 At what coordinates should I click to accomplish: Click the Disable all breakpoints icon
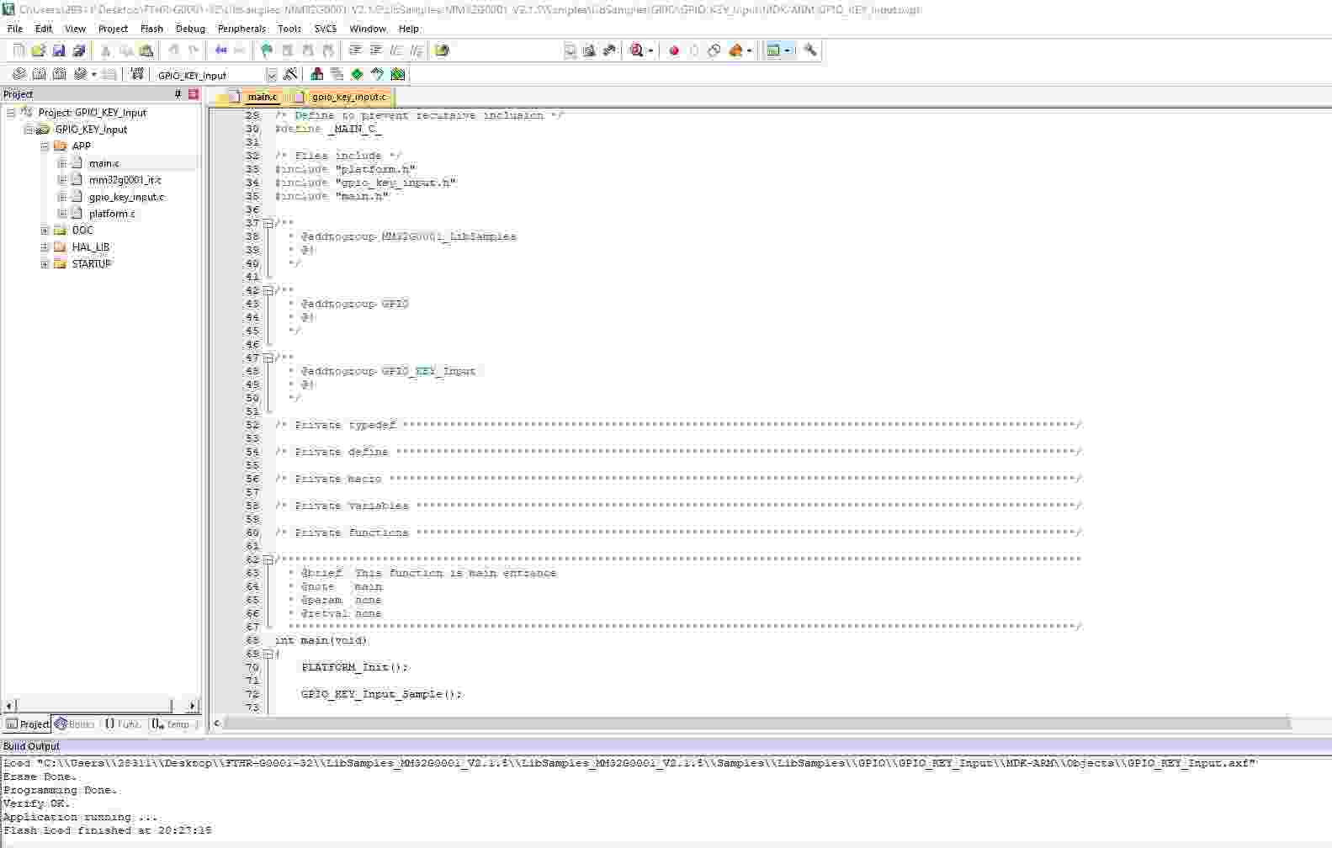pyautogui.click(x=714, y=50)
